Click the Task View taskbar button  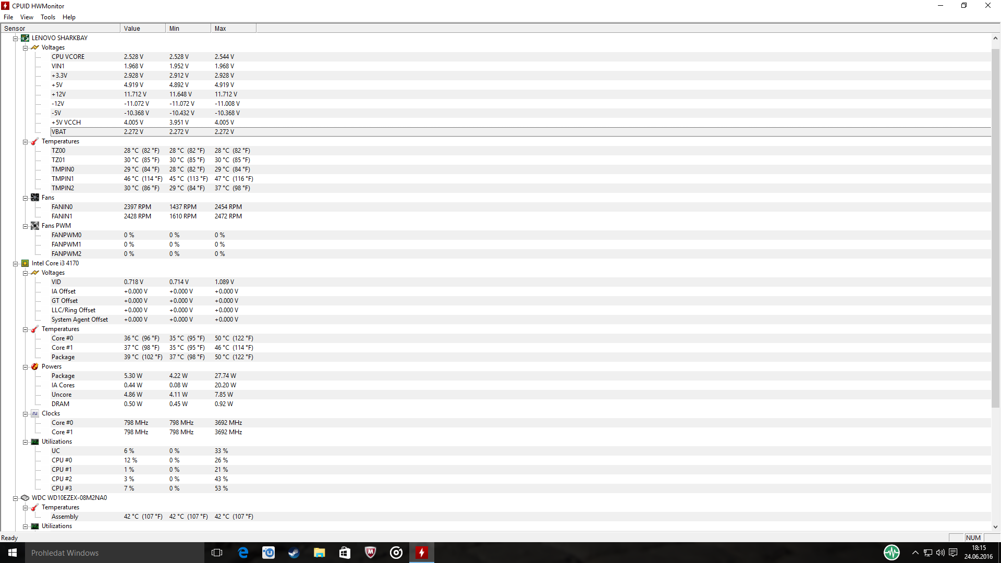click(217, 553)
